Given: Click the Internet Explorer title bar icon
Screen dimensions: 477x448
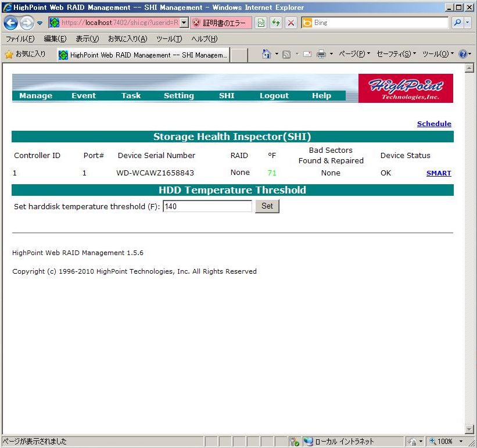Looking at the screenshot, I should point(7,7).
